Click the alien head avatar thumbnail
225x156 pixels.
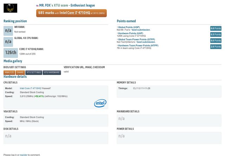coord(10,8)
